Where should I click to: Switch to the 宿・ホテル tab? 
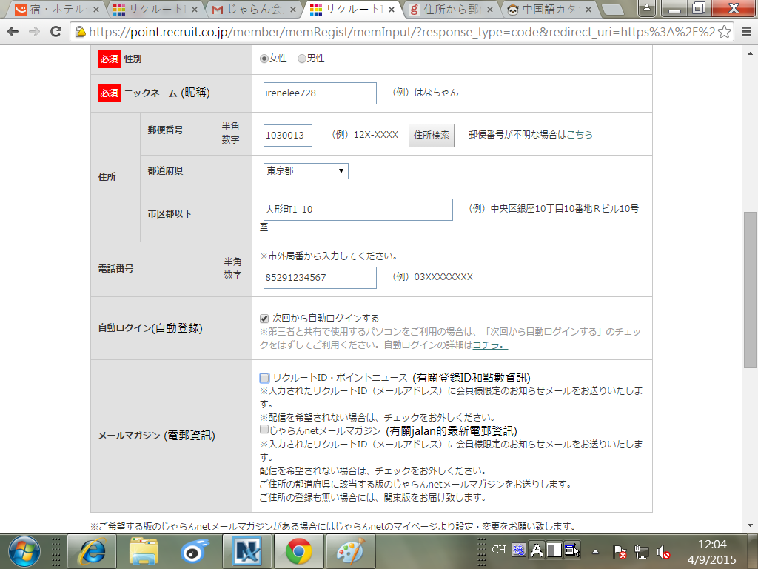pyautogui.click(x=57, y=9)
